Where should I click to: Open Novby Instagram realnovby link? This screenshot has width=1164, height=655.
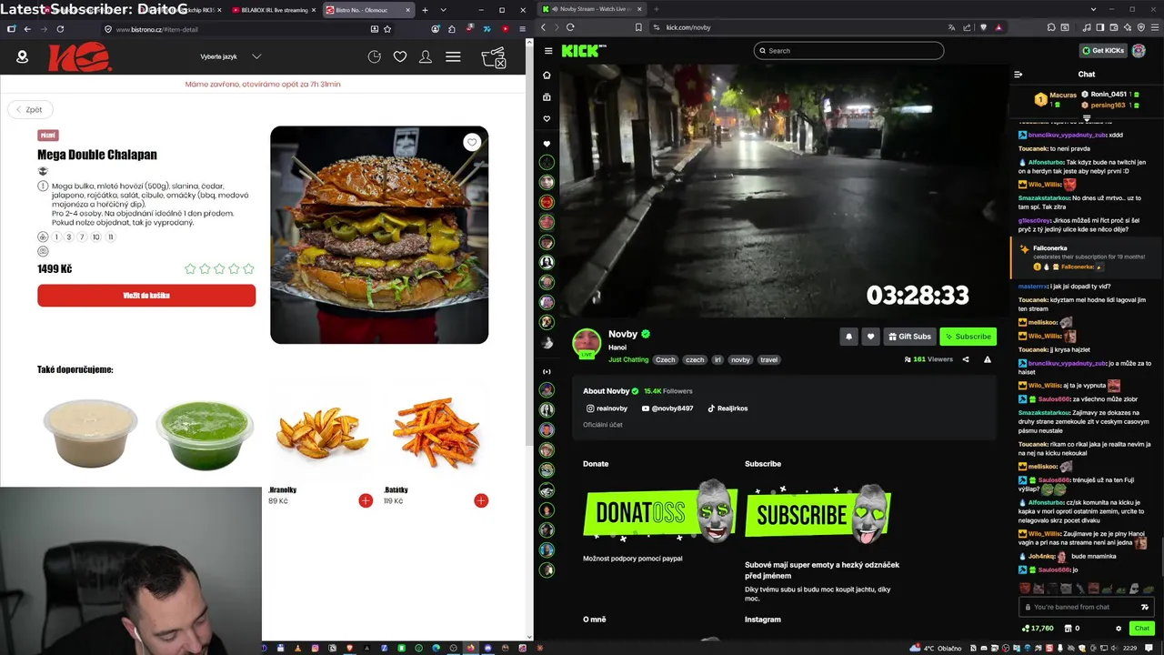(x=607, y=408)
